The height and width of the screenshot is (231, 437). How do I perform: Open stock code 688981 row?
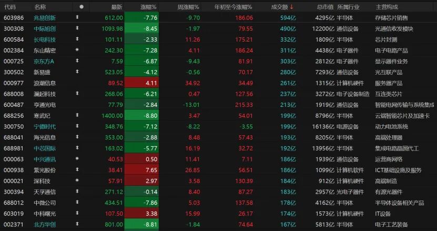(x=219, y=148)
